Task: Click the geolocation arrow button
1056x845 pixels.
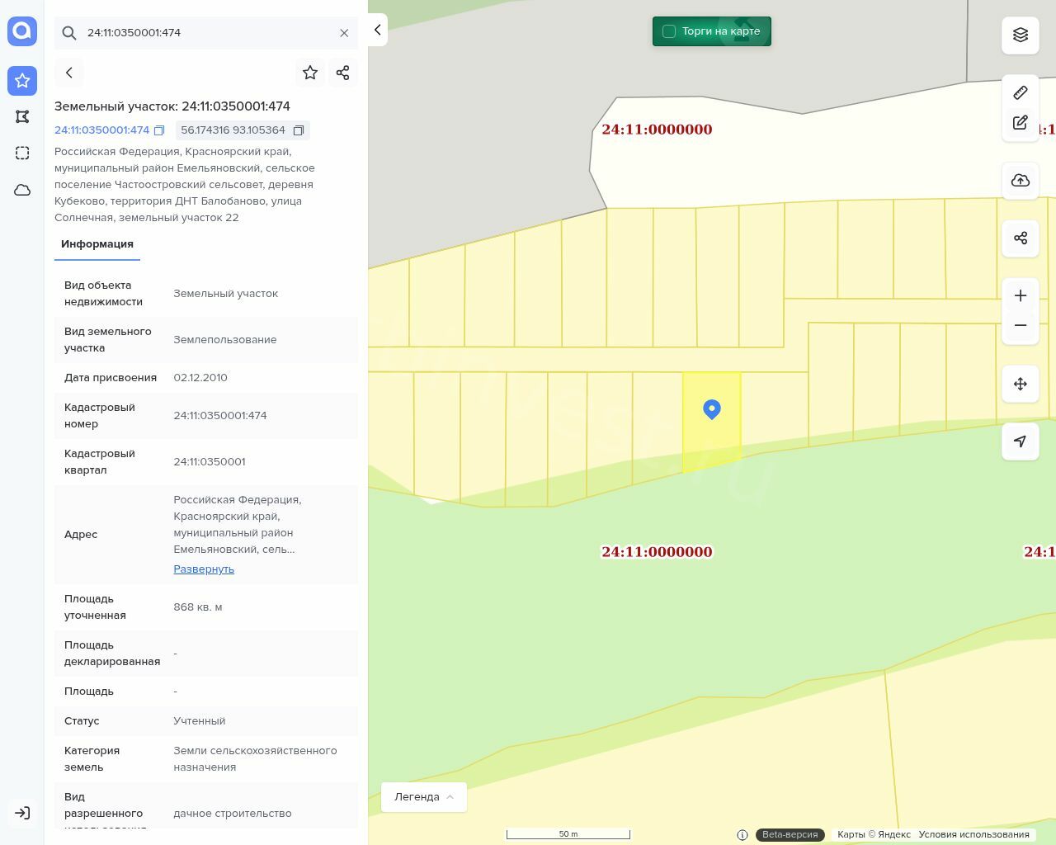Action: (1020, 441)
